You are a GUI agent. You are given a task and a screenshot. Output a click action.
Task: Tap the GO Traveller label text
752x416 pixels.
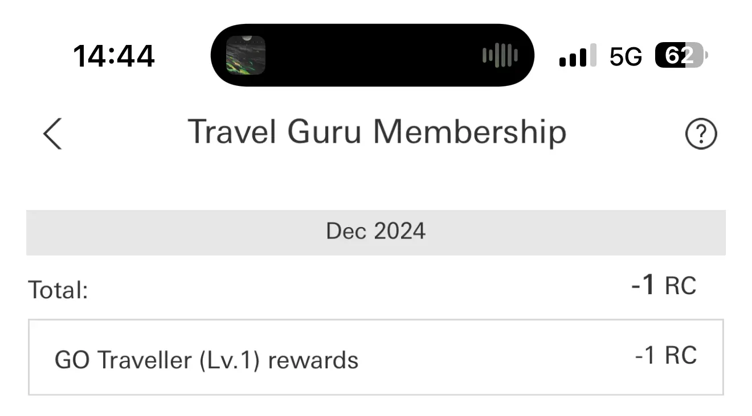coord(124,360)
